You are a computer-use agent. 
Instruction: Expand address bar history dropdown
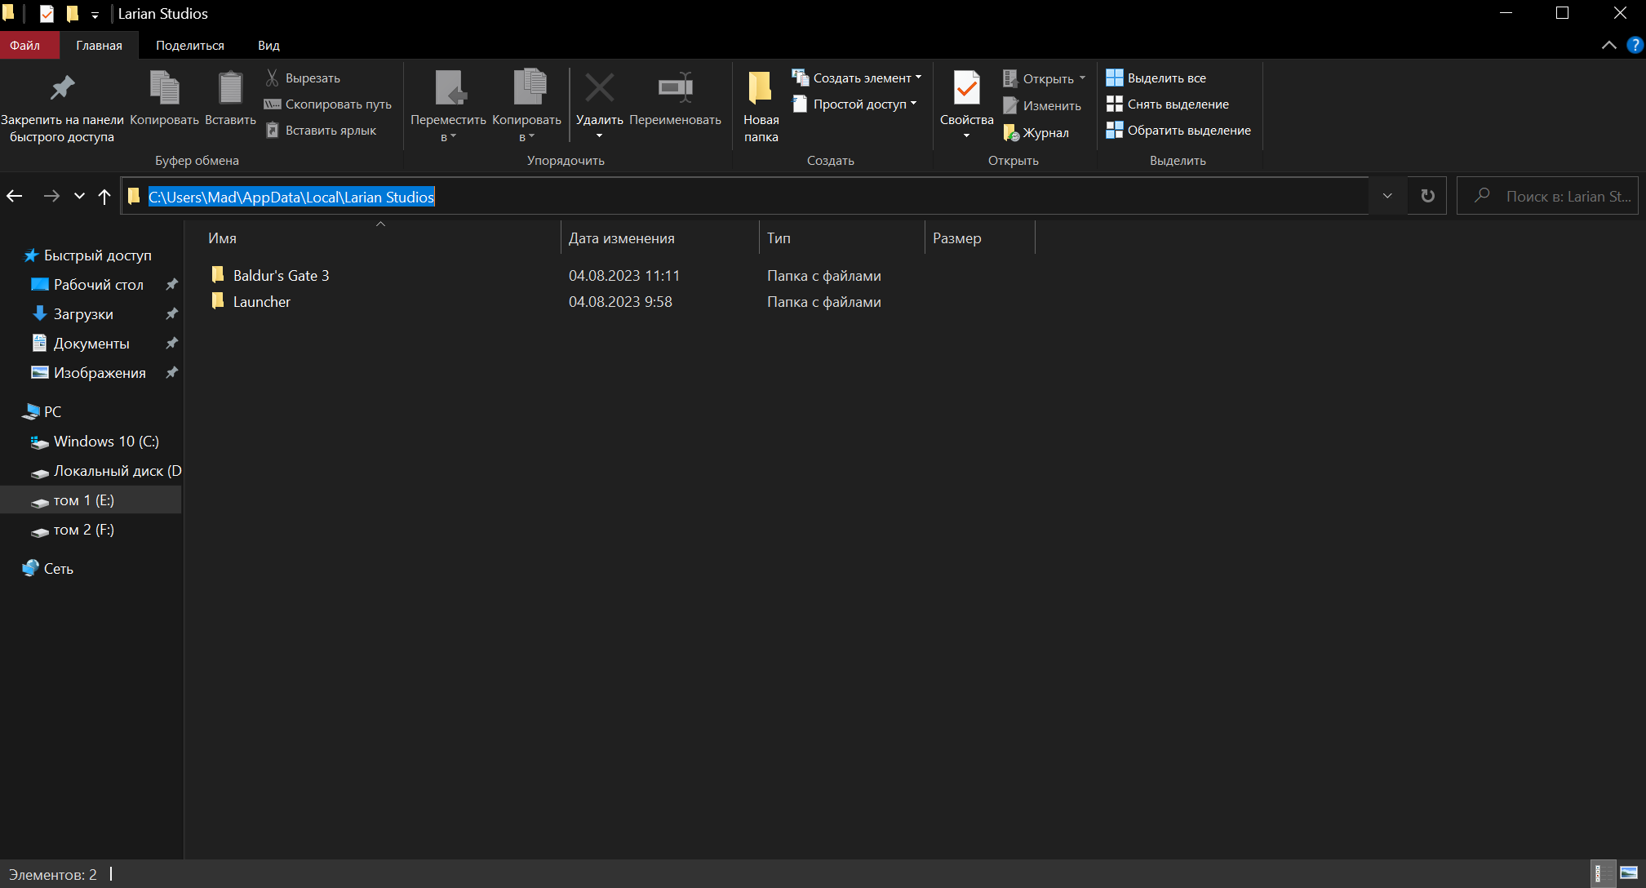coord(1387,196)
